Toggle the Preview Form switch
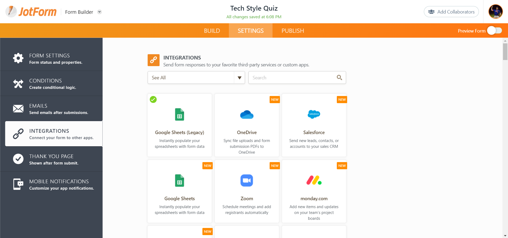 (495, 31)
